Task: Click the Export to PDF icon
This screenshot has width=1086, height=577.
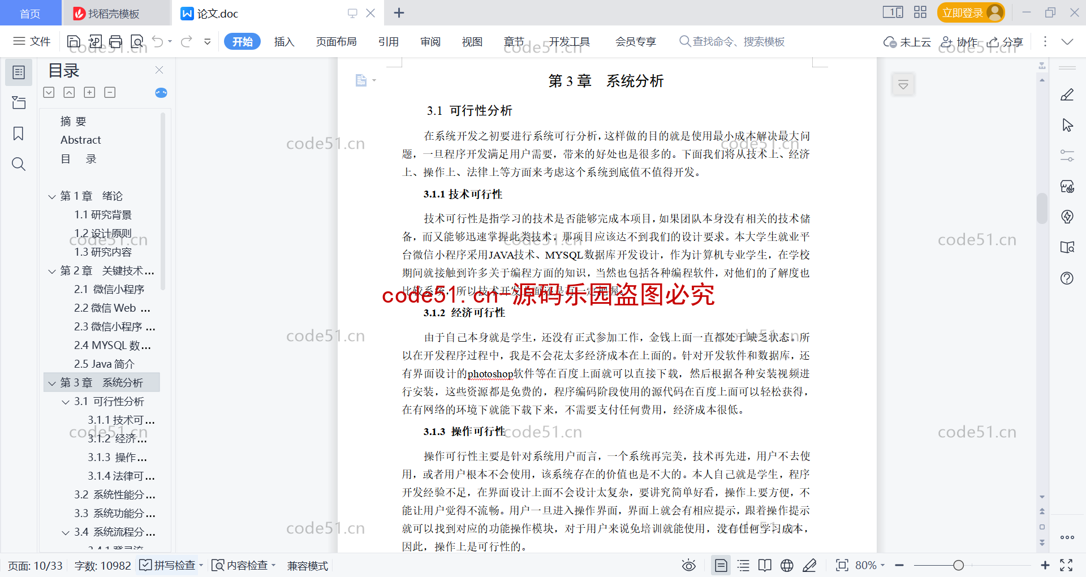Action: tap(95, 41)
